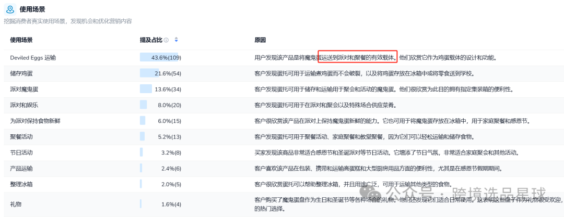Click subtitle 挖掘消费者真实使用场景 description

pyautogui.click(x=68, y=21)
